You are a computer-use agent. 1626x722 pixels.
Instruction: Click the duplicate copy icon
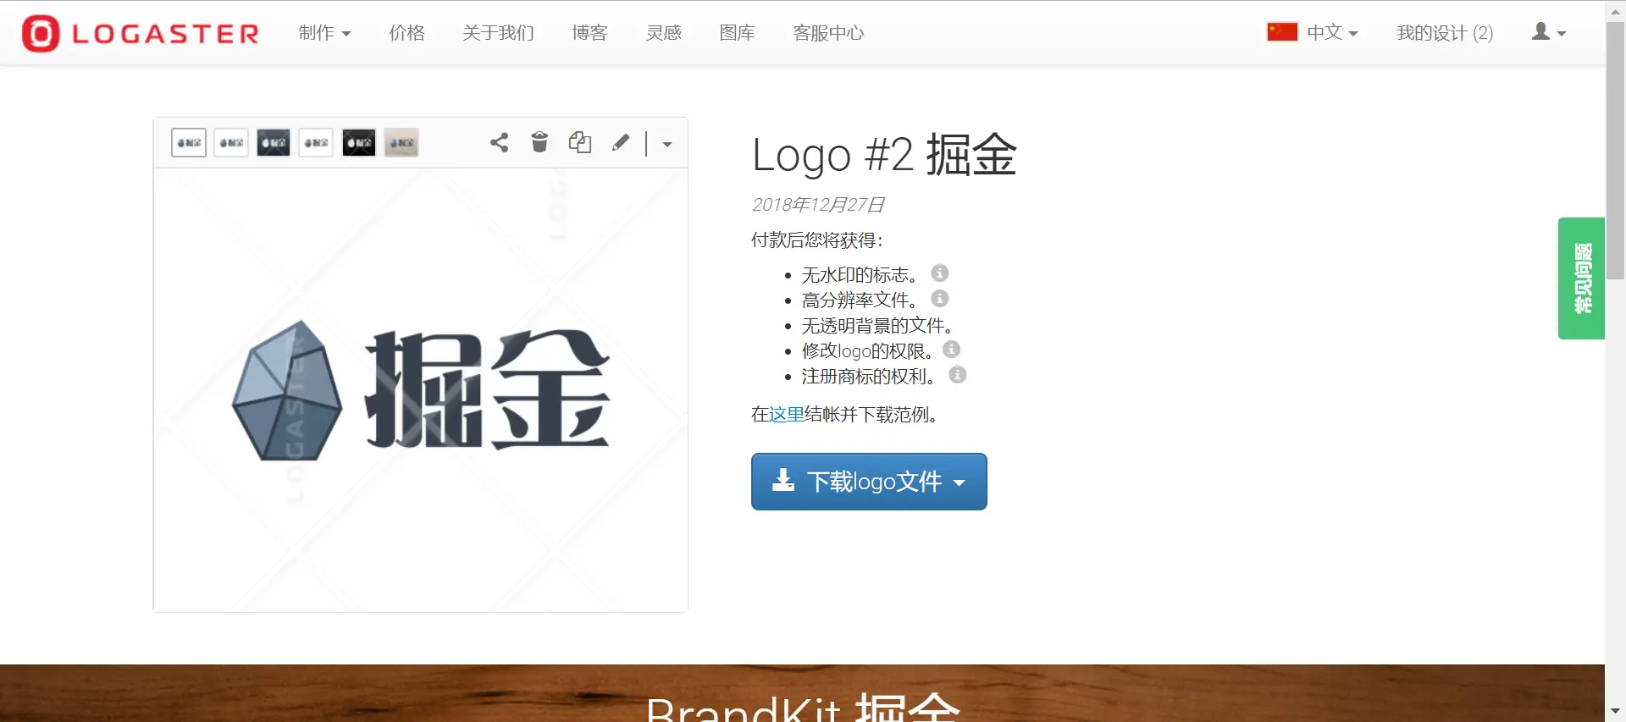point(580,142)
